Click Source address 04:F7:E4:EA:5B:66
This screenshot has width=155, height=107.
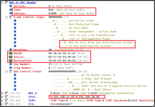(62, 57)
